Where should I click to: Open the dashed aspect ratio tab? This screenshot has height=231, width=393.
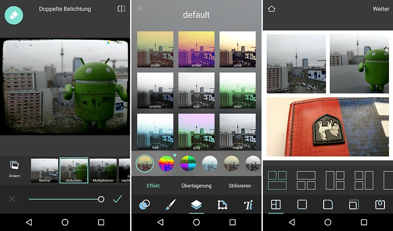(354, 204)
